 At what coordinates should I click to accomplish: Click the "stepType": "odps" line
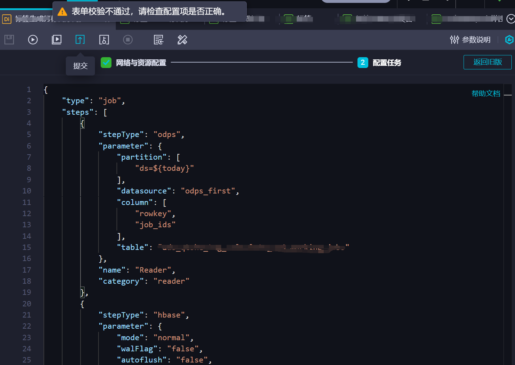pyautogui.click(x=141, y=134)
